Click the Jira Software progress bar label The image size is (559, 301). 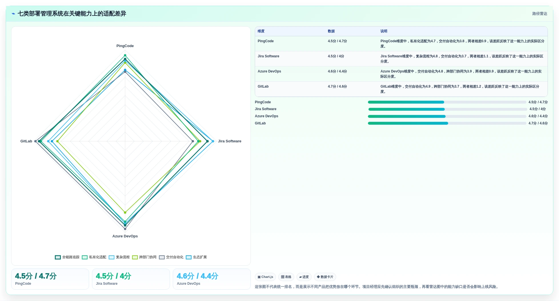click(266, 109)
